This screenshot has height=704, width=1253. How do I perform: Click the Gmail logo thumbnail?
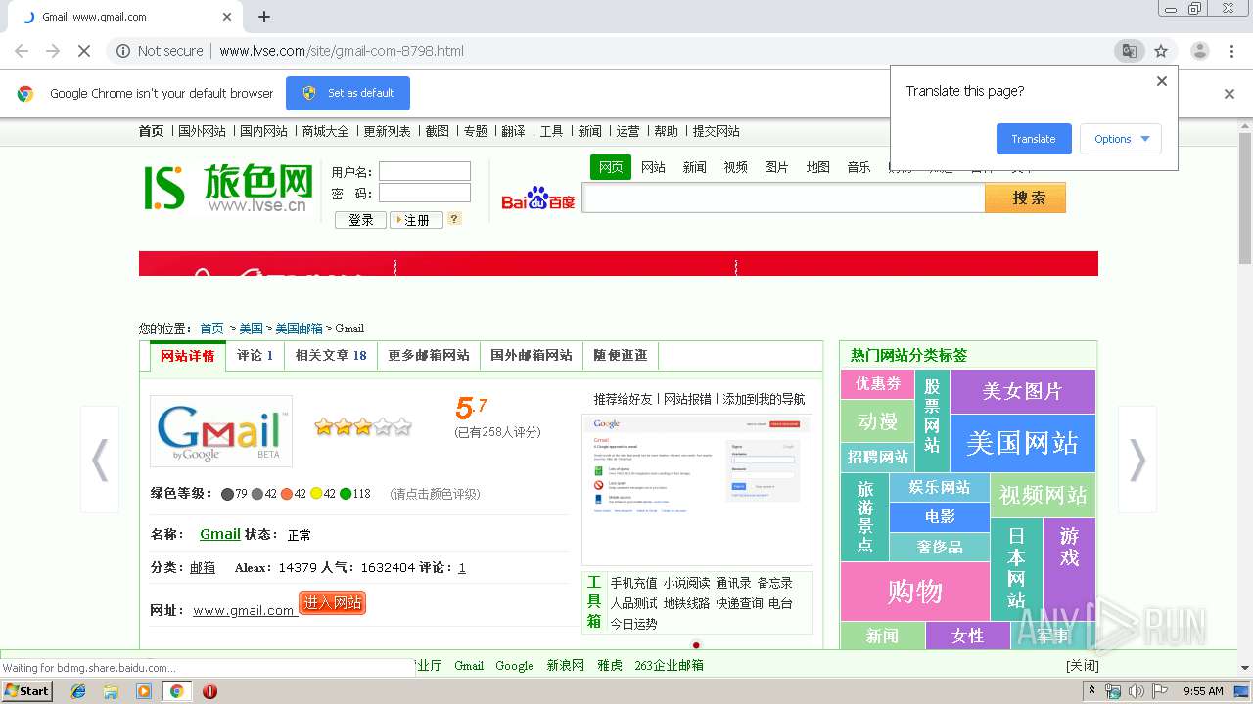(x=221, y=430)
